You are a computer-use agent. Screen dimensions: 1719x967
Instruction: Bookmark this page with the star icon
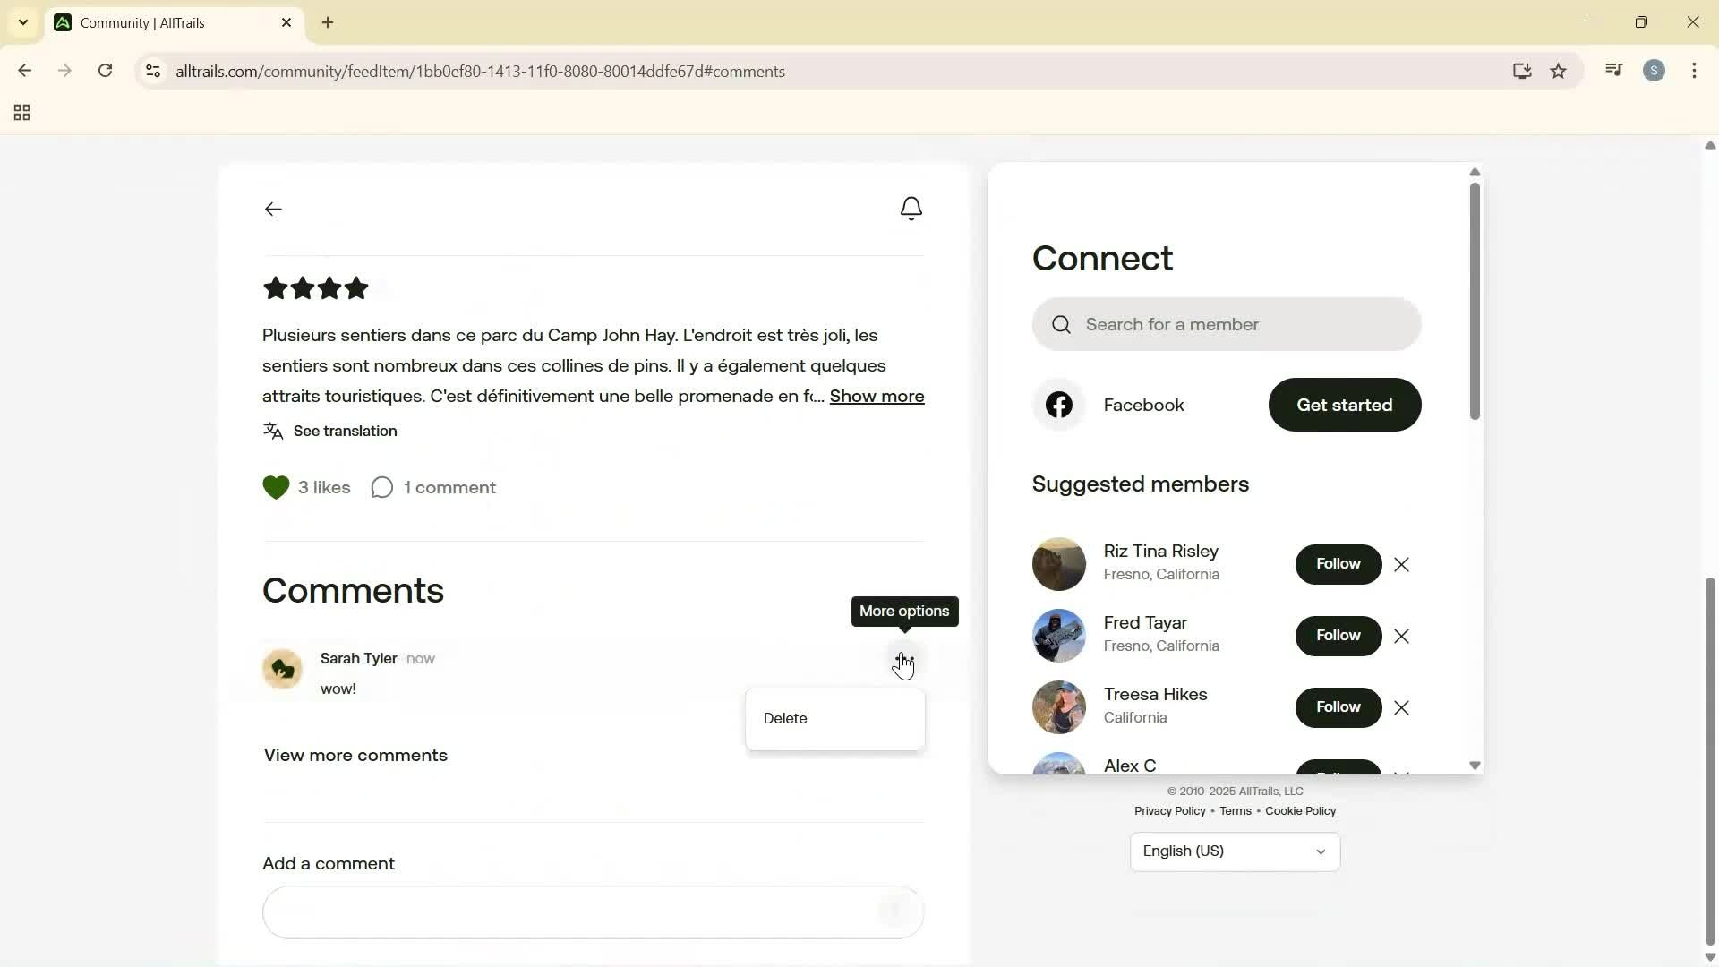(1559, 72)
